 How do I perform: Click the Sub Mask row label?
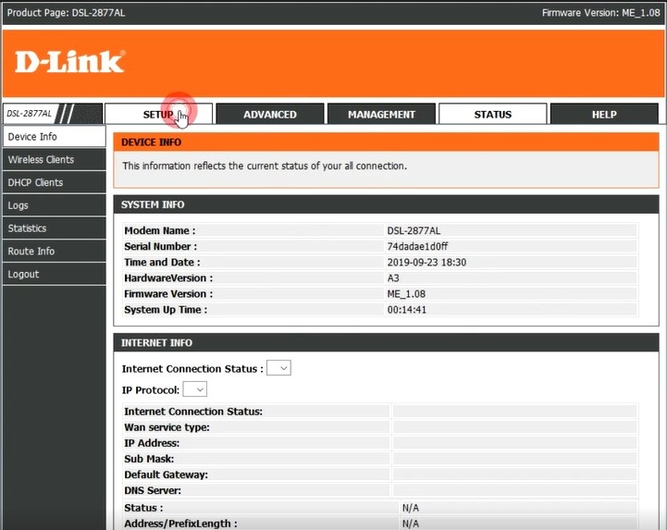pos(149,459)
